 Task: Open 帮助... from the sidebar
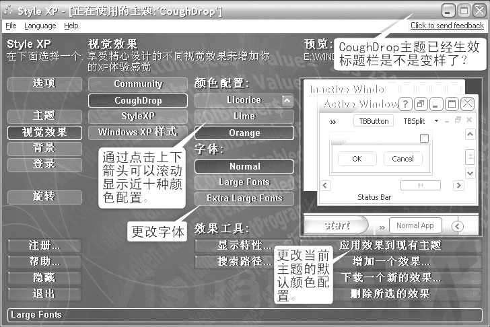44,262
